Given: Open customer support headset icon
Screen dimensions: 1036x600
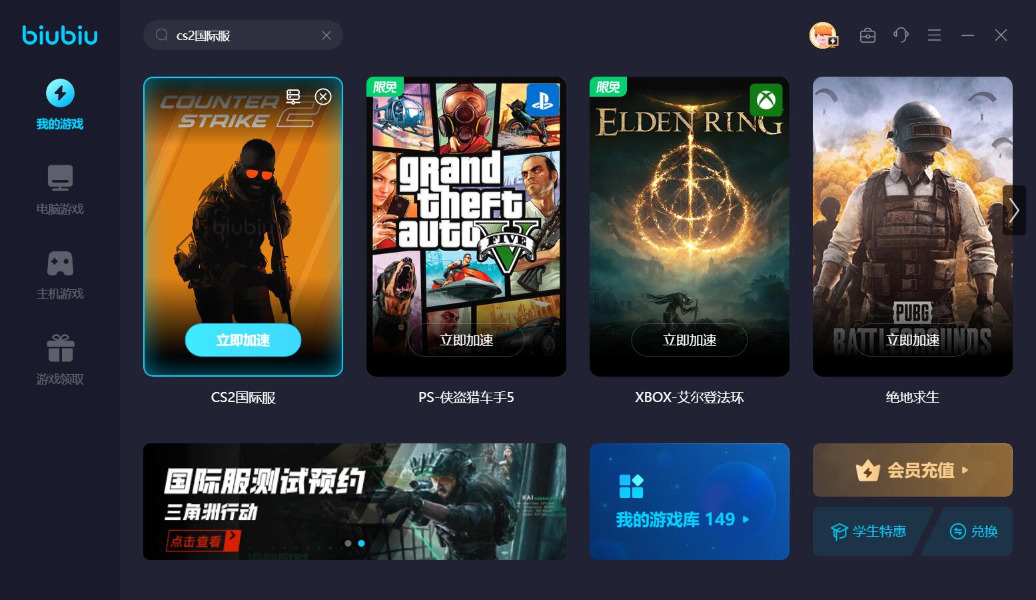Looking at the screenshot, I should coord(901,35).
